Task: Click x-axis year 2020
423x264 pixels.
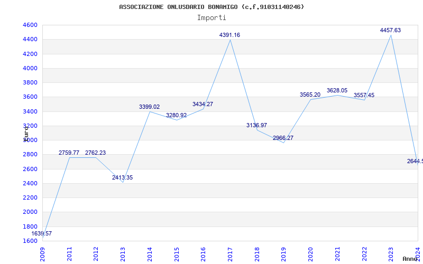Action: click(x=310, y=254)
